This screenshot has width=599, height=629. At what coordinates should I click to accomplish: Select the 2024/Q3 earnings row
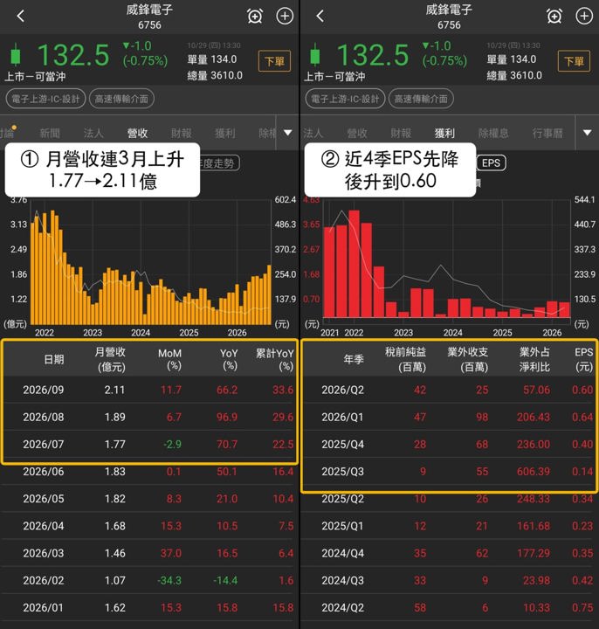[x=450, y=580]
